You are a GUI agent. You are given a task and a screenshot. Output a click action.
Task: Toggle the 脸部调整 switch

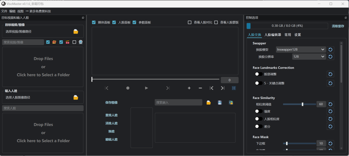tap(259, 74)
